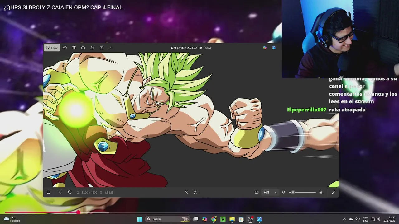
Task: Click the focus/background blur icon at bottom center
Action: coord(186,192)
